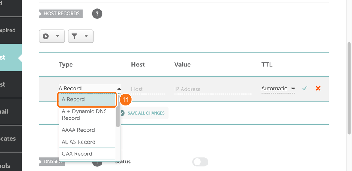Focus the Host input field
The width and height of the screenshot is (352, 171).
click(148, 89)
